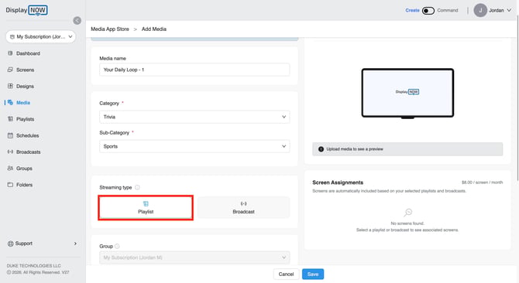Click the DisplayNOW logo

click(x=27, y=10)
